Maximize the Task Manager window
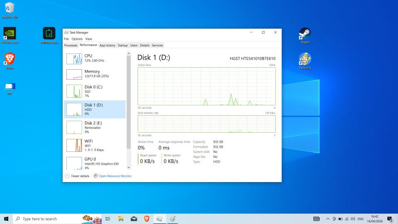Image resolution: width=398 pixels, height=224 pixels. (263, 32)
